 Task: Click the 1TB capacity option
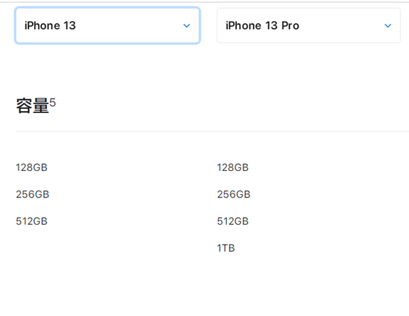pos(226,249)
